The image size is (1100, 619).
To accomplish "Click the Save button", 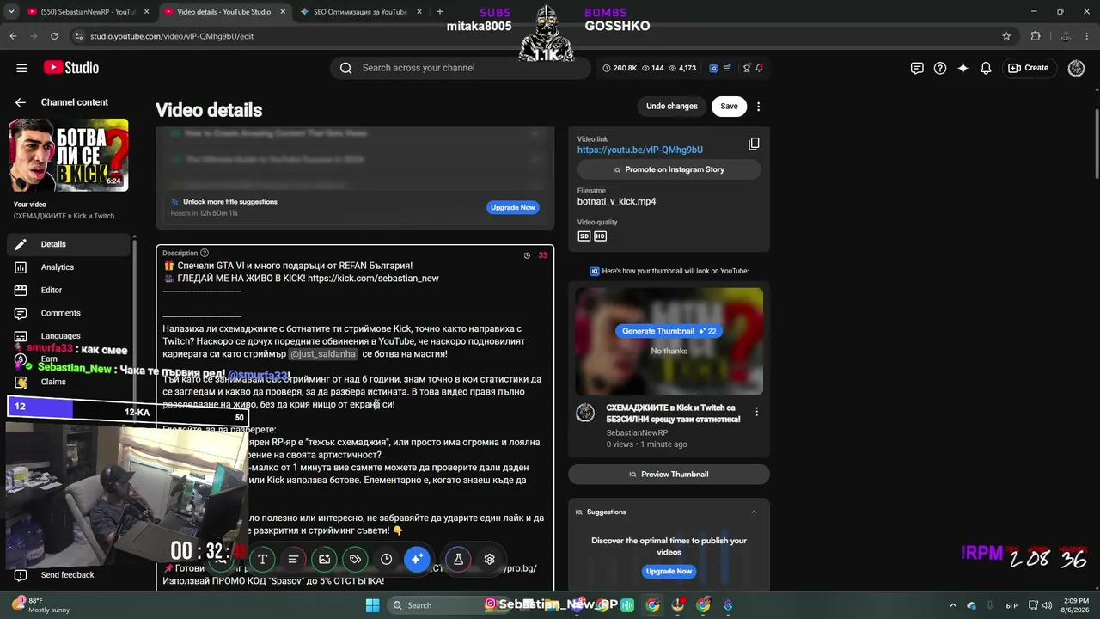I will coord(729,107).
